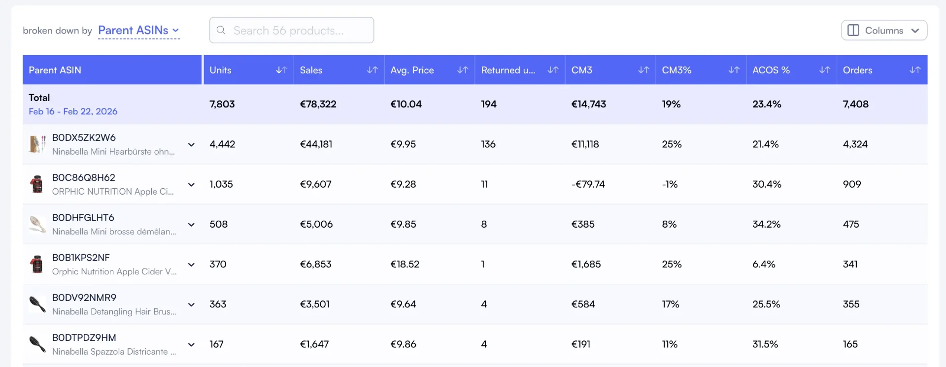Expand row B0DHFGLHT6 child ASINs
Viewport: 946px width, 367px height.
point(191,224)
